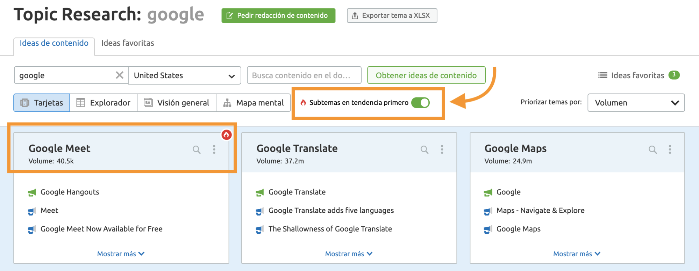Click blue megaphone icon beside Meet headline
The height and width of the screenshot is (271, 699).
click(32, 211)
